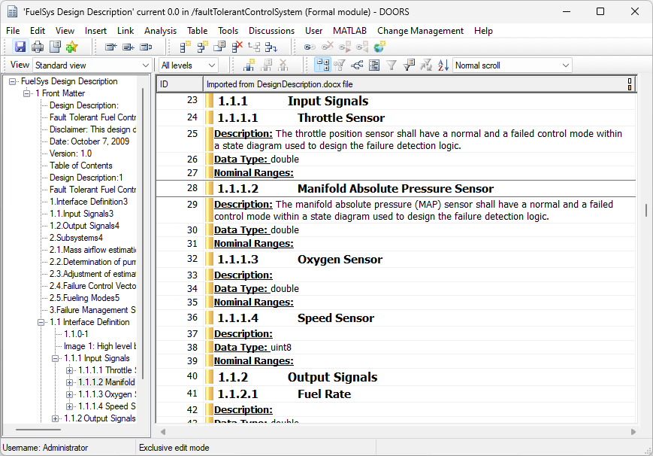
Task: Toggle the attribute display icon near the filter
Action: click(407, 65)
